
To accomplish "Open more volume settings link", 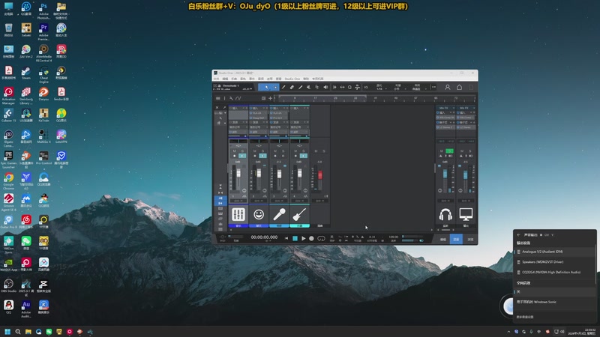I will point(525,317).
